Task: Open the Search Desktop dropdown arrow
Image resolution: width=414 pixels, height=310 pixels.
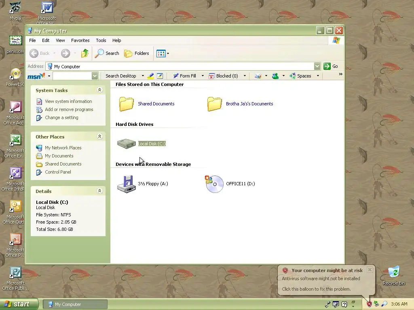Action: point(143,76)
